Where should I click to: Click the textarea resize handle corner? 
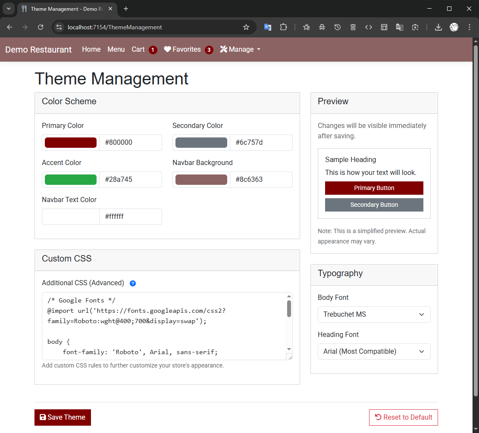[x=290, y=357]
